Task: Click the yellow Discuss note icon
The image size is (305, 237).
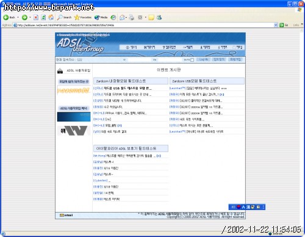Action: click(151, 18)
